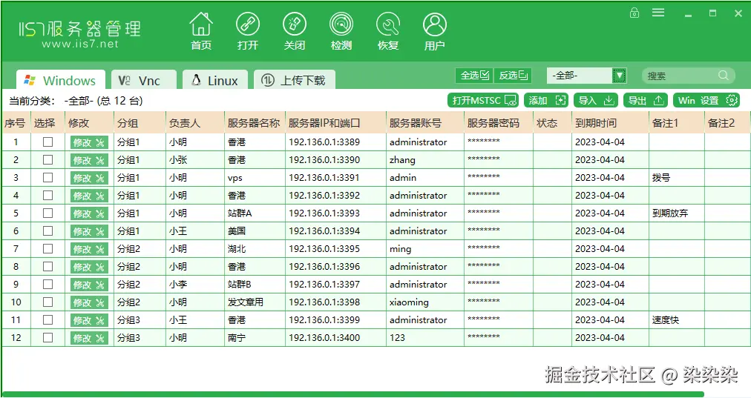The width and height of the screenshot is (751, 398).
Task: Check the box for zhang row
Action: point(48,160)
